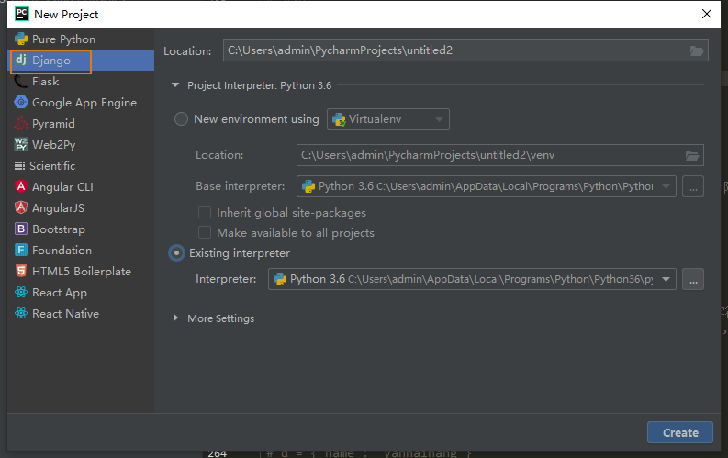Check Make available to all projects
The width and height of the screenshot is (728, 458).
[205, 232]
